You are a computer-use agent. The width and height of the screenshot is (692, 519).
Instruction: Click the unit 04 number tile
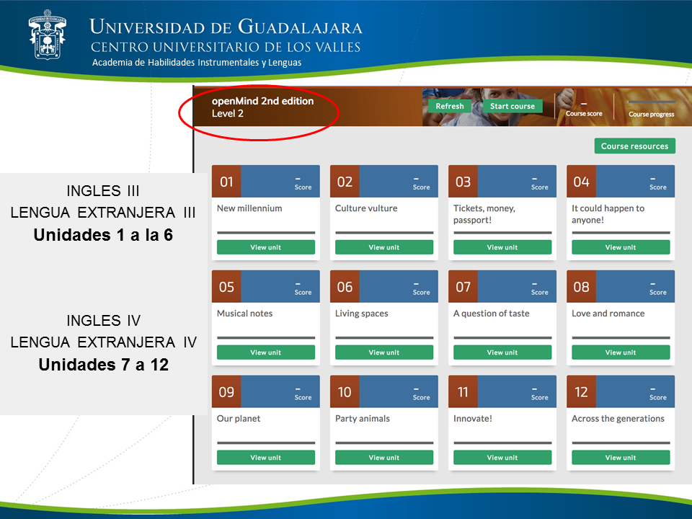[581, 182]
